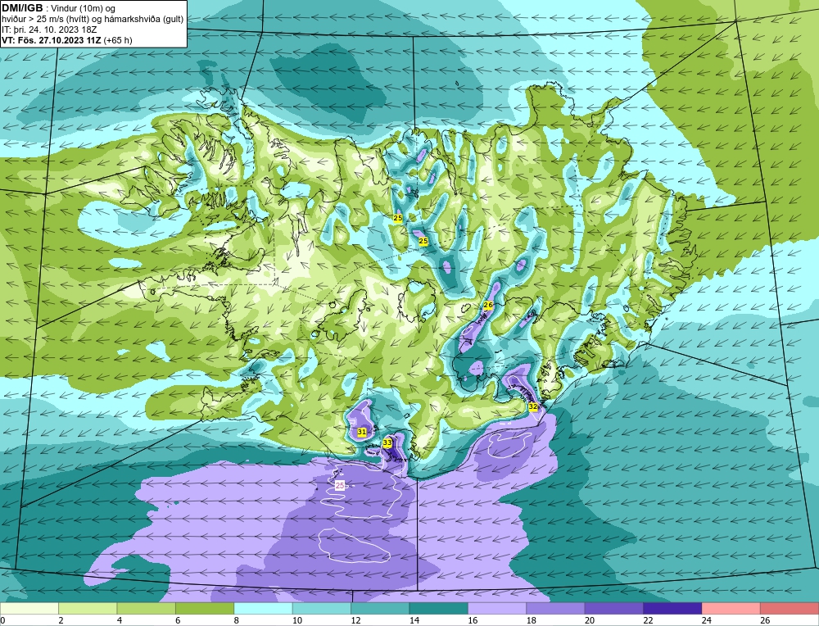Select the 20–22 m/s deep purple legend swatch
Screen dimensions: 819x626
click(614, 608)
